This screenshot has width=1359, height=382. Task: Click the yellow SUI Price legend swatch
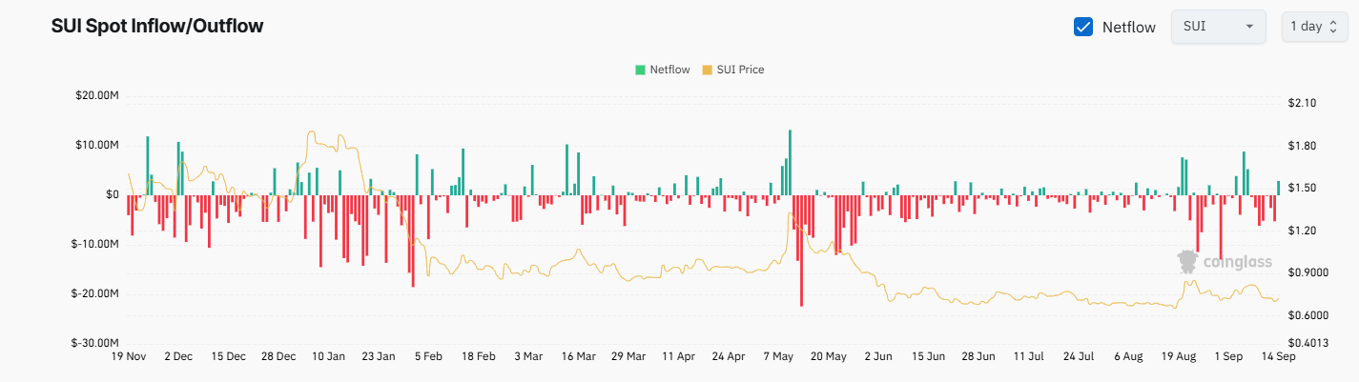[x=707, y=70]
